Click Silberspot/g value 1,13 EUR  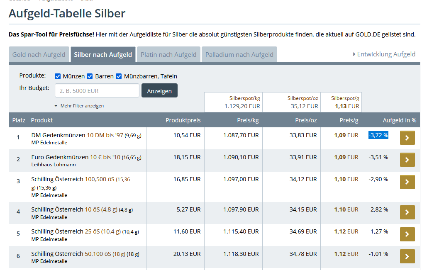(347, 106)
